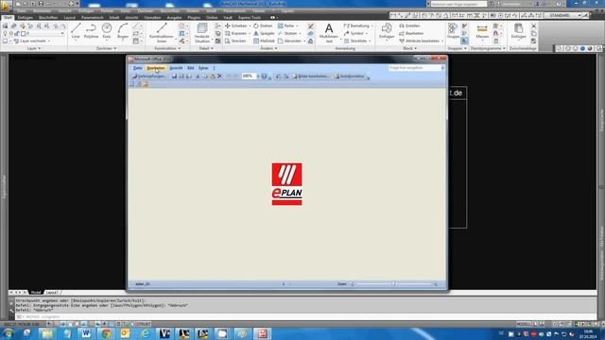Open Bearbeiten menu in Office window
Viewport: 605px width, 340px height.
[156, 68]
